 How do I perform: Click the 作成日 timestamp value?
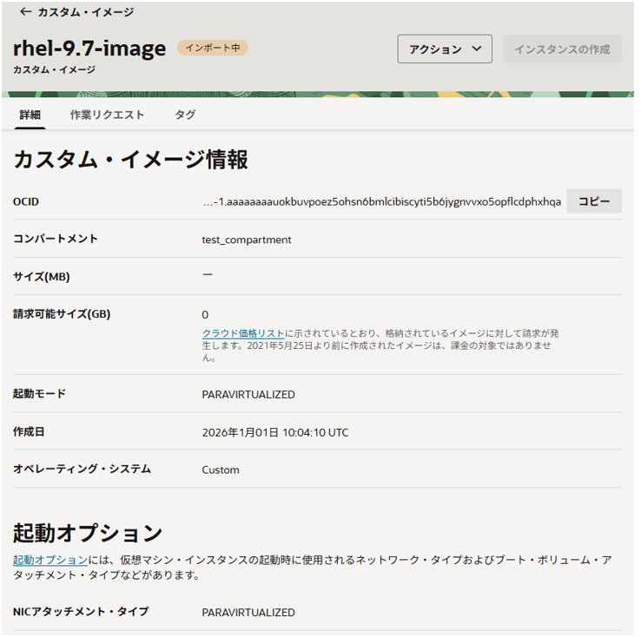[275, 432]
